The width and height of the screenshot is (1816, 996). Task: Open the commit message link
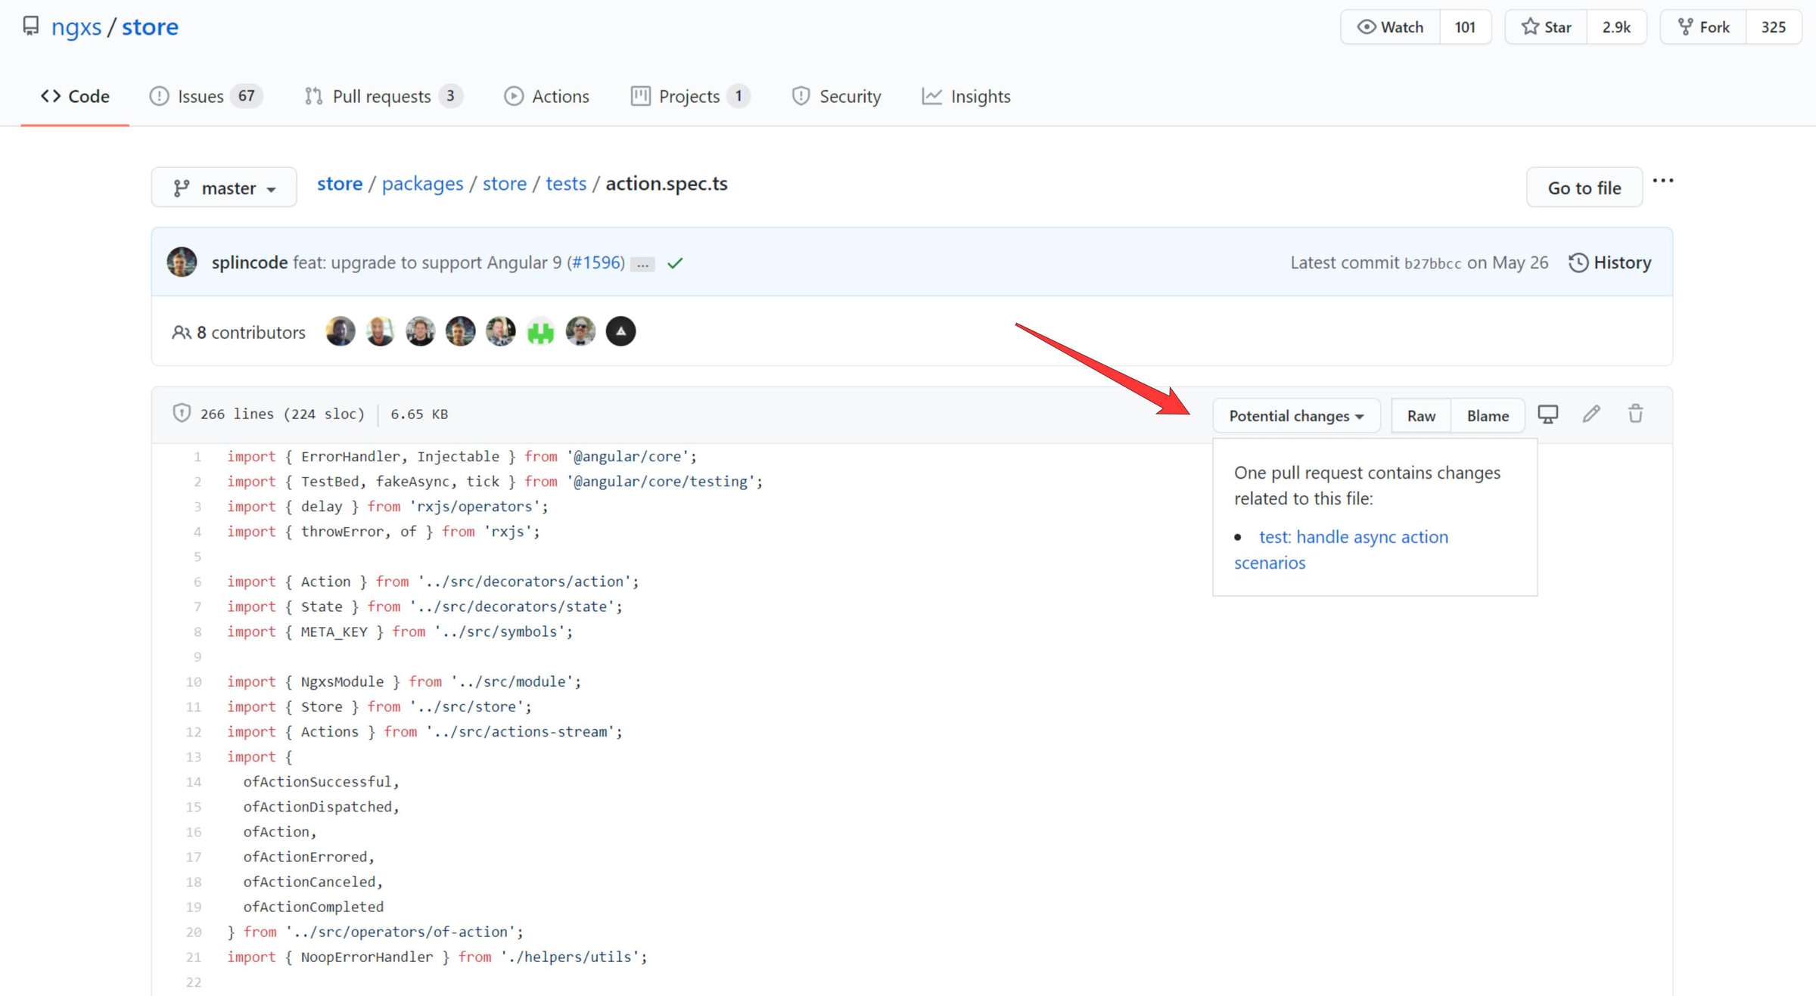[x=428, y=262]
